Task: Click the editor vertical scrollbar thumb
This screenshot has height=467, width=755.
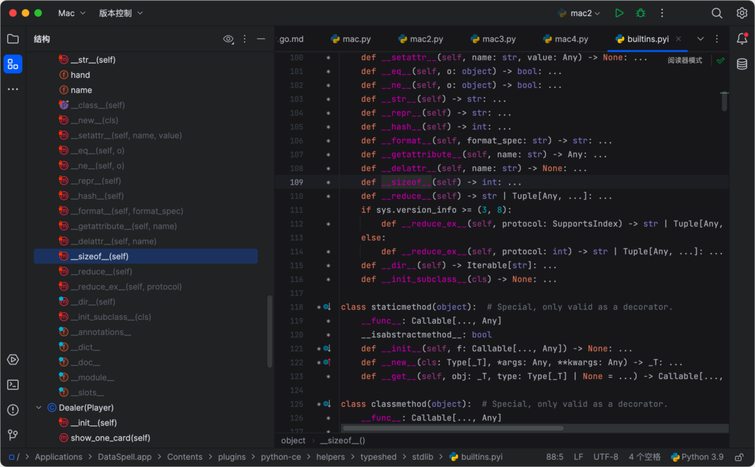Action: point(724,102)
